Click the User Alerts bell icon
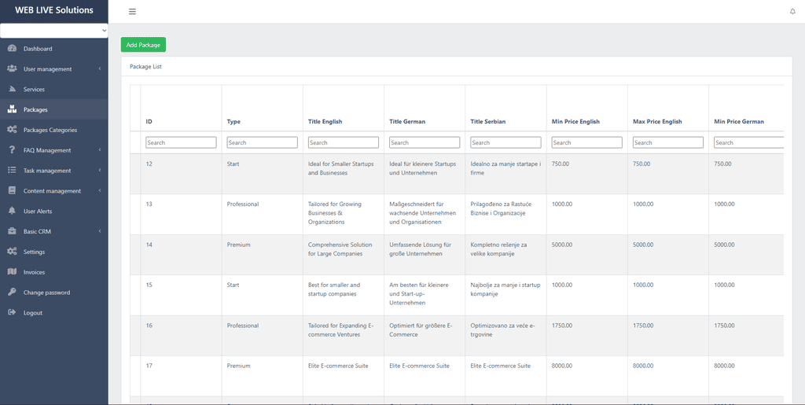The height and width of the screenshot is (405, 805). tap(13, 211)
